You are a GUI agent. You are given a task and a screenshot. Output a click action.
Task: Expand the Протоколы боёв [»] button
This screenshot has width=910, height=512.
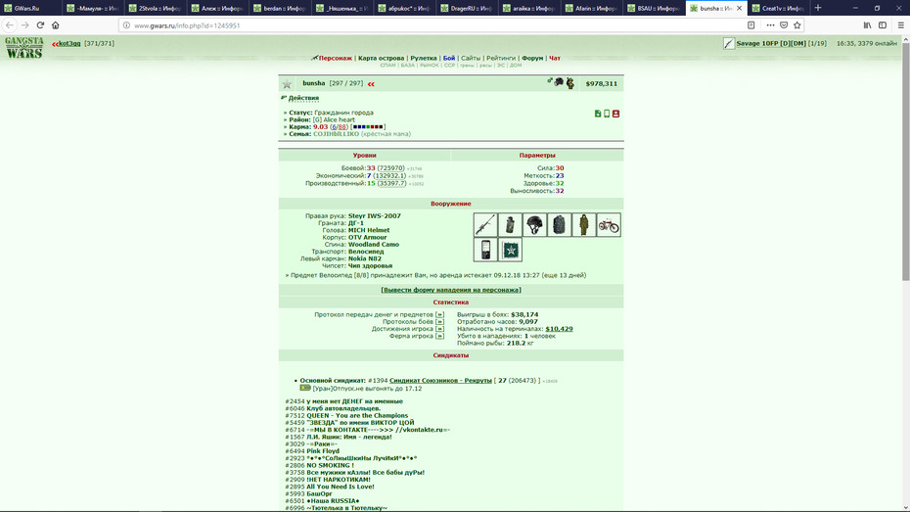point(439,322)
